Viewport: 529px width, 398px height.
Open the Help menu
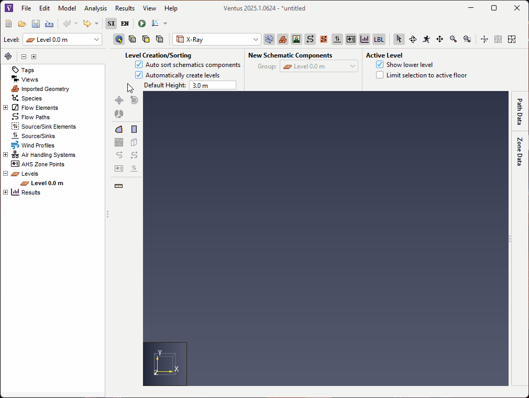click(x=171, y=8)
